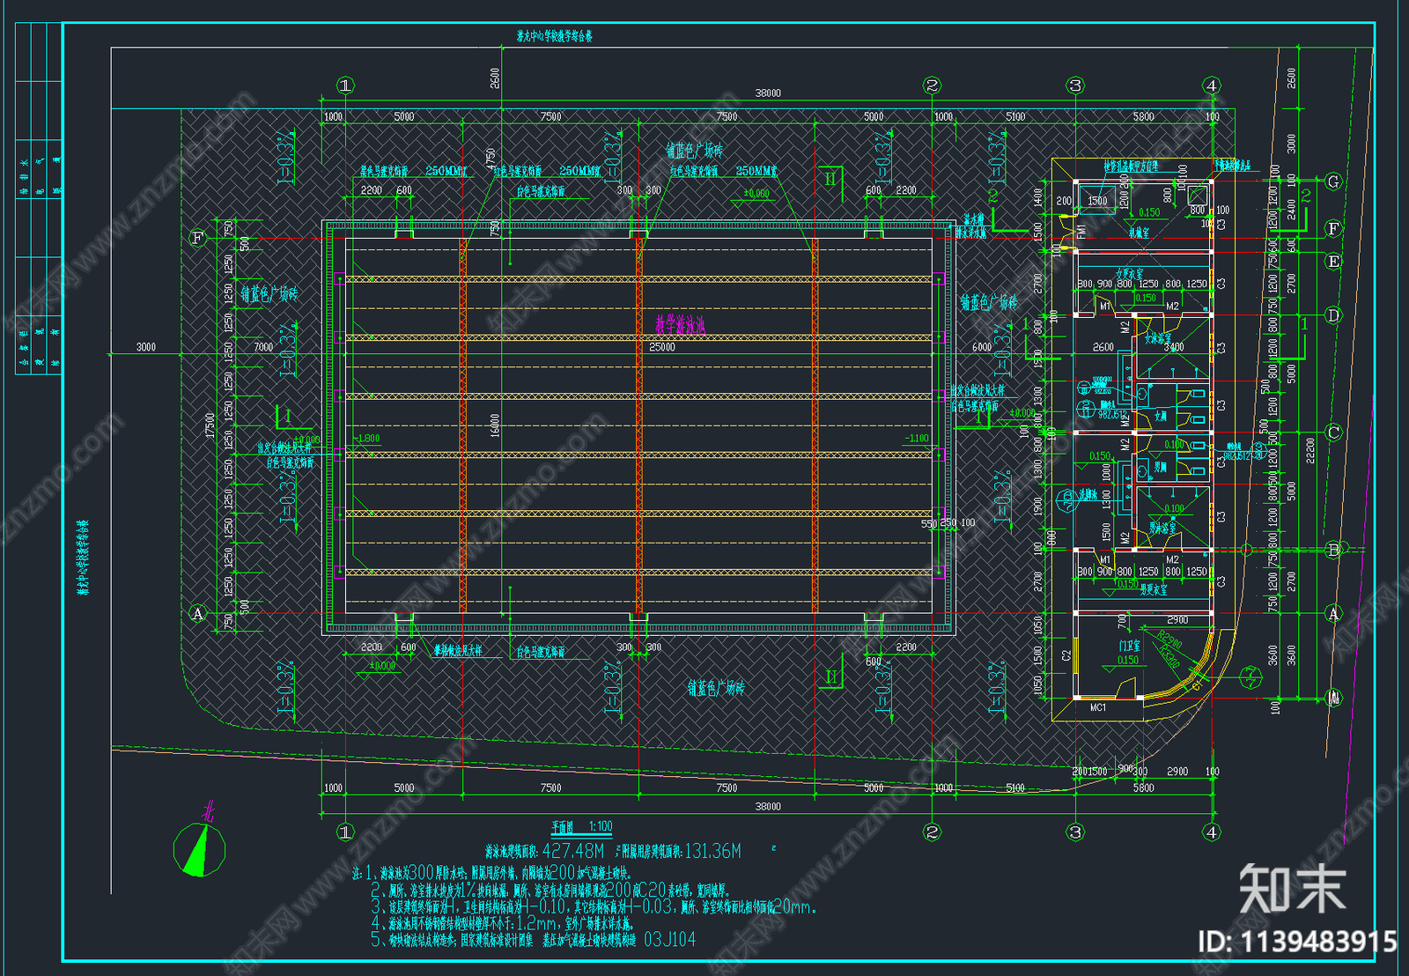Image resolution: width=1409 pixels, height=976 pixels.
Task: Select grid bubble 3 at the top
Action: 1075,85
